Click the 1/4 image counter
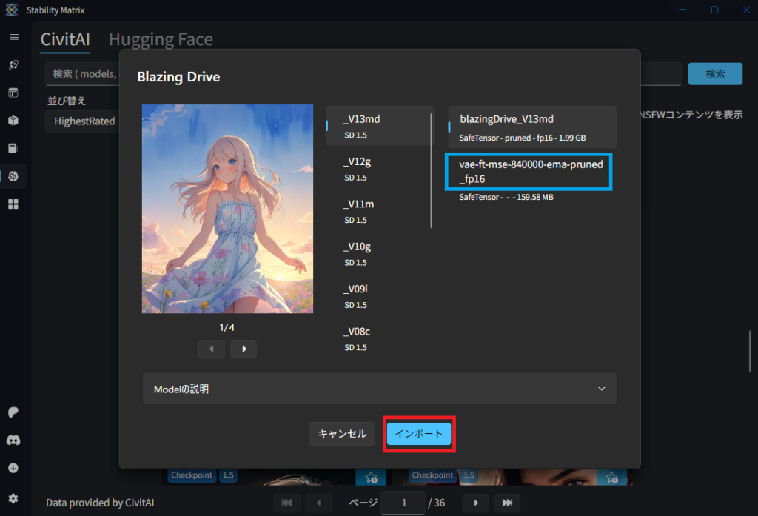The width and height of the screenshot is (758, 516). [227, 328]
